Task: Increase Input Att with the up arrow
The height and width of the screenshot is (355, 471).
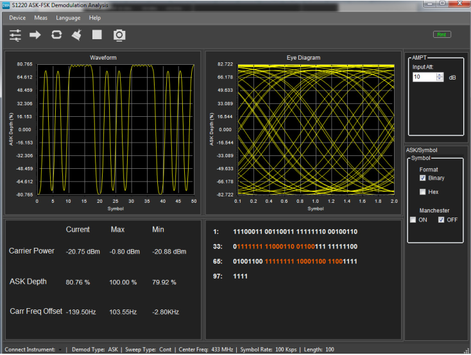Action: click(440, 74)
